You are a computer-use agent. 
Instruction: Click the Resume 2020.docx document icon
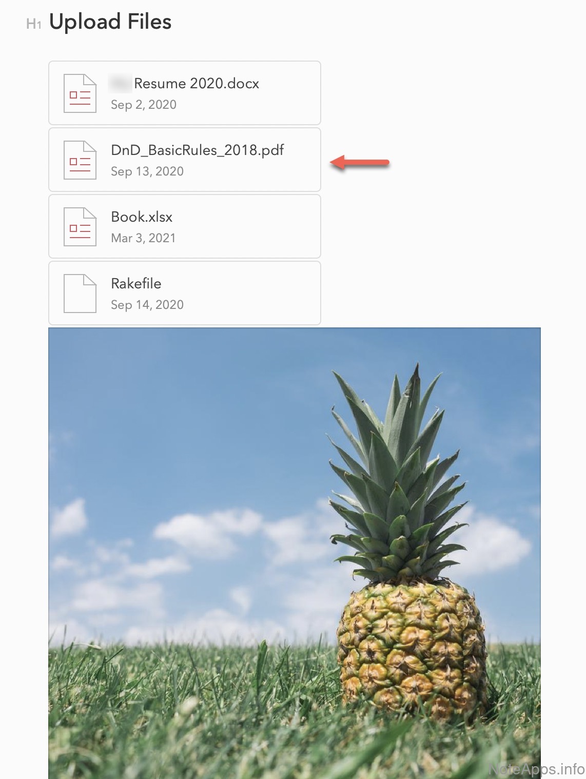point(80,93)
